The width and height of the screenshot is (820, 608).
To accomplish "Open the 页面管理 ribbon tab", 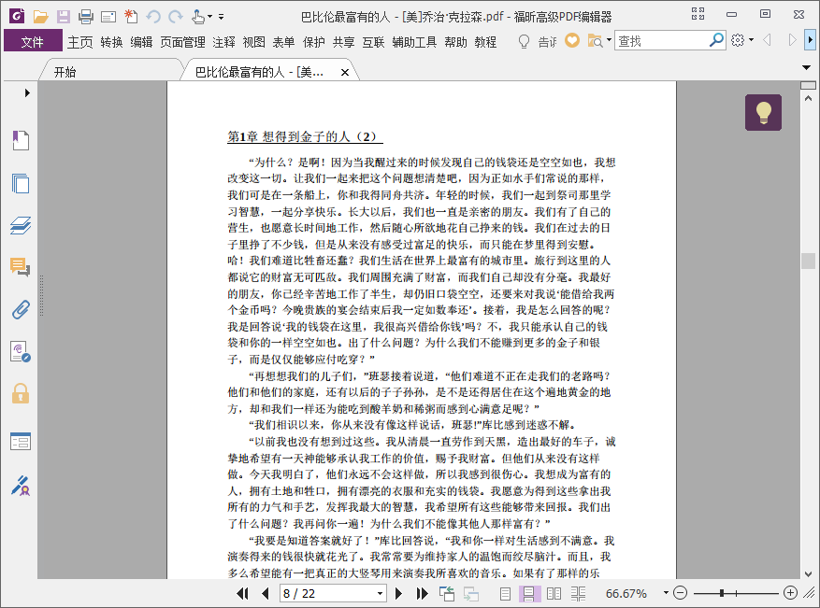I will pos(182,42).
